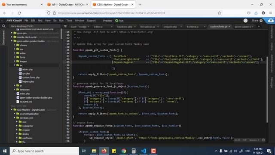Screen dimensions: 275x155
Task: Open the Collaborate right panel
Action: click(272, 32)
